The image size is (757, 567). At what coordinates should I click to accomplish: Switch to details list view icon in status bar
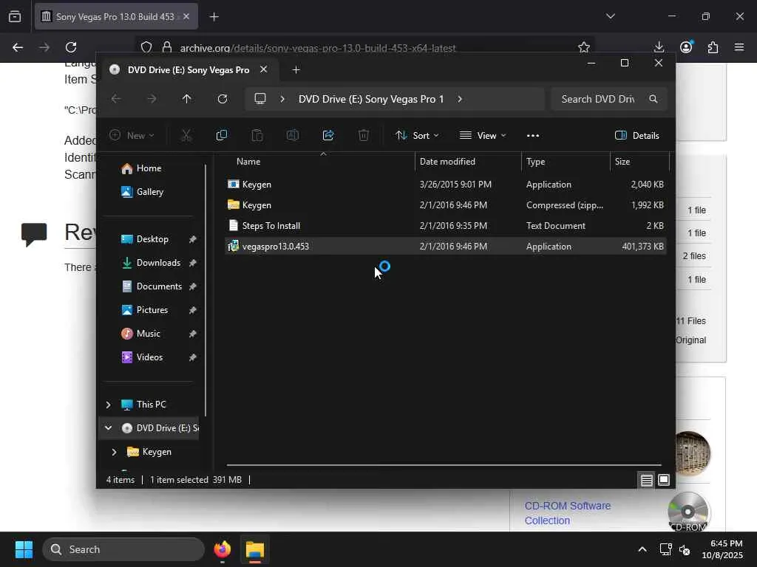tap(646, 480)
